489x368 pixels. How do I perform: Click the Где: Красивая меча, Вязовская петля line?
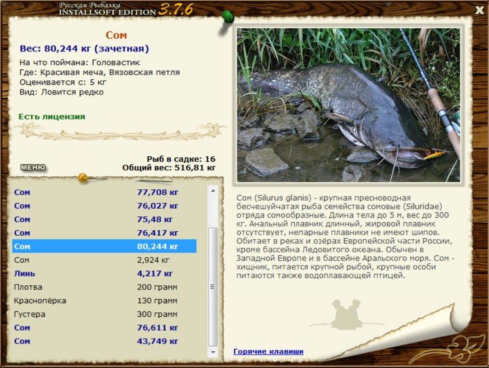[100, 72]
